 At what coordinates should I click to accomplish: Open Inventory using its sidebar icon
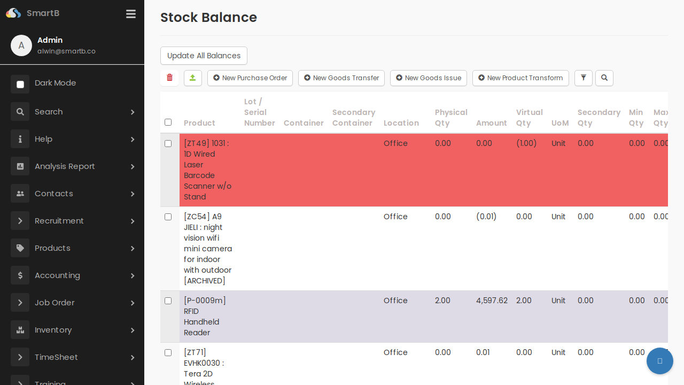(x=20, y=330)
